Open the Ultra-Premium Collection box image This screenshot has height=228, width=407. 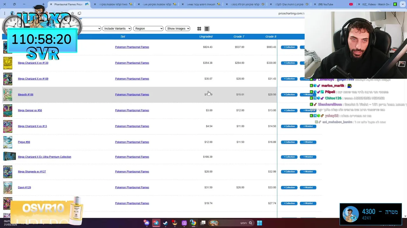(x=10, y=156)
